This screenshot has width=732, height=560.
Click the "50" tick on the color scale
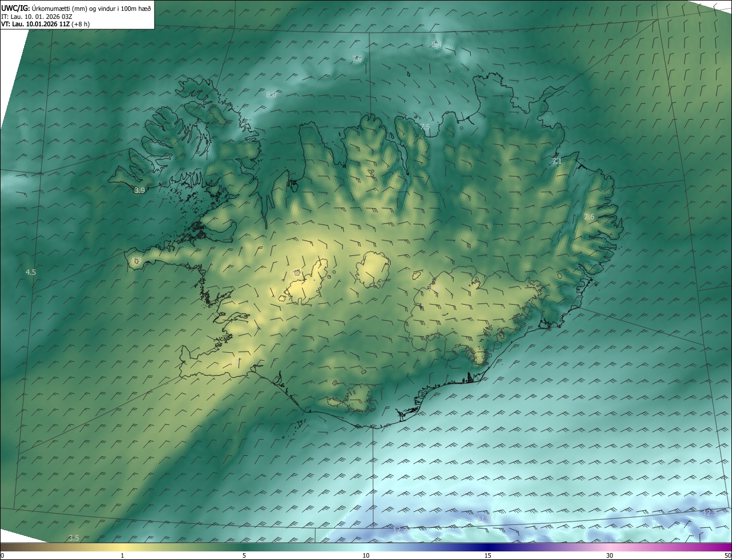[727, 555]
